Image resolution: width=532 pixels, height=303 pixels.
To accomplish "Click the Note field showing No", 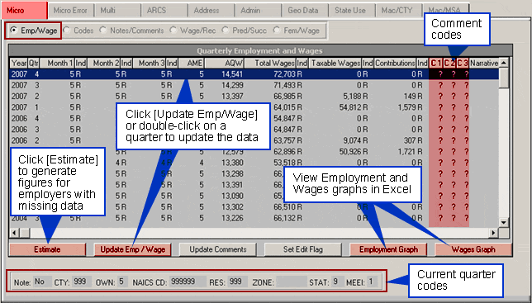I will [x=42, y=282].
